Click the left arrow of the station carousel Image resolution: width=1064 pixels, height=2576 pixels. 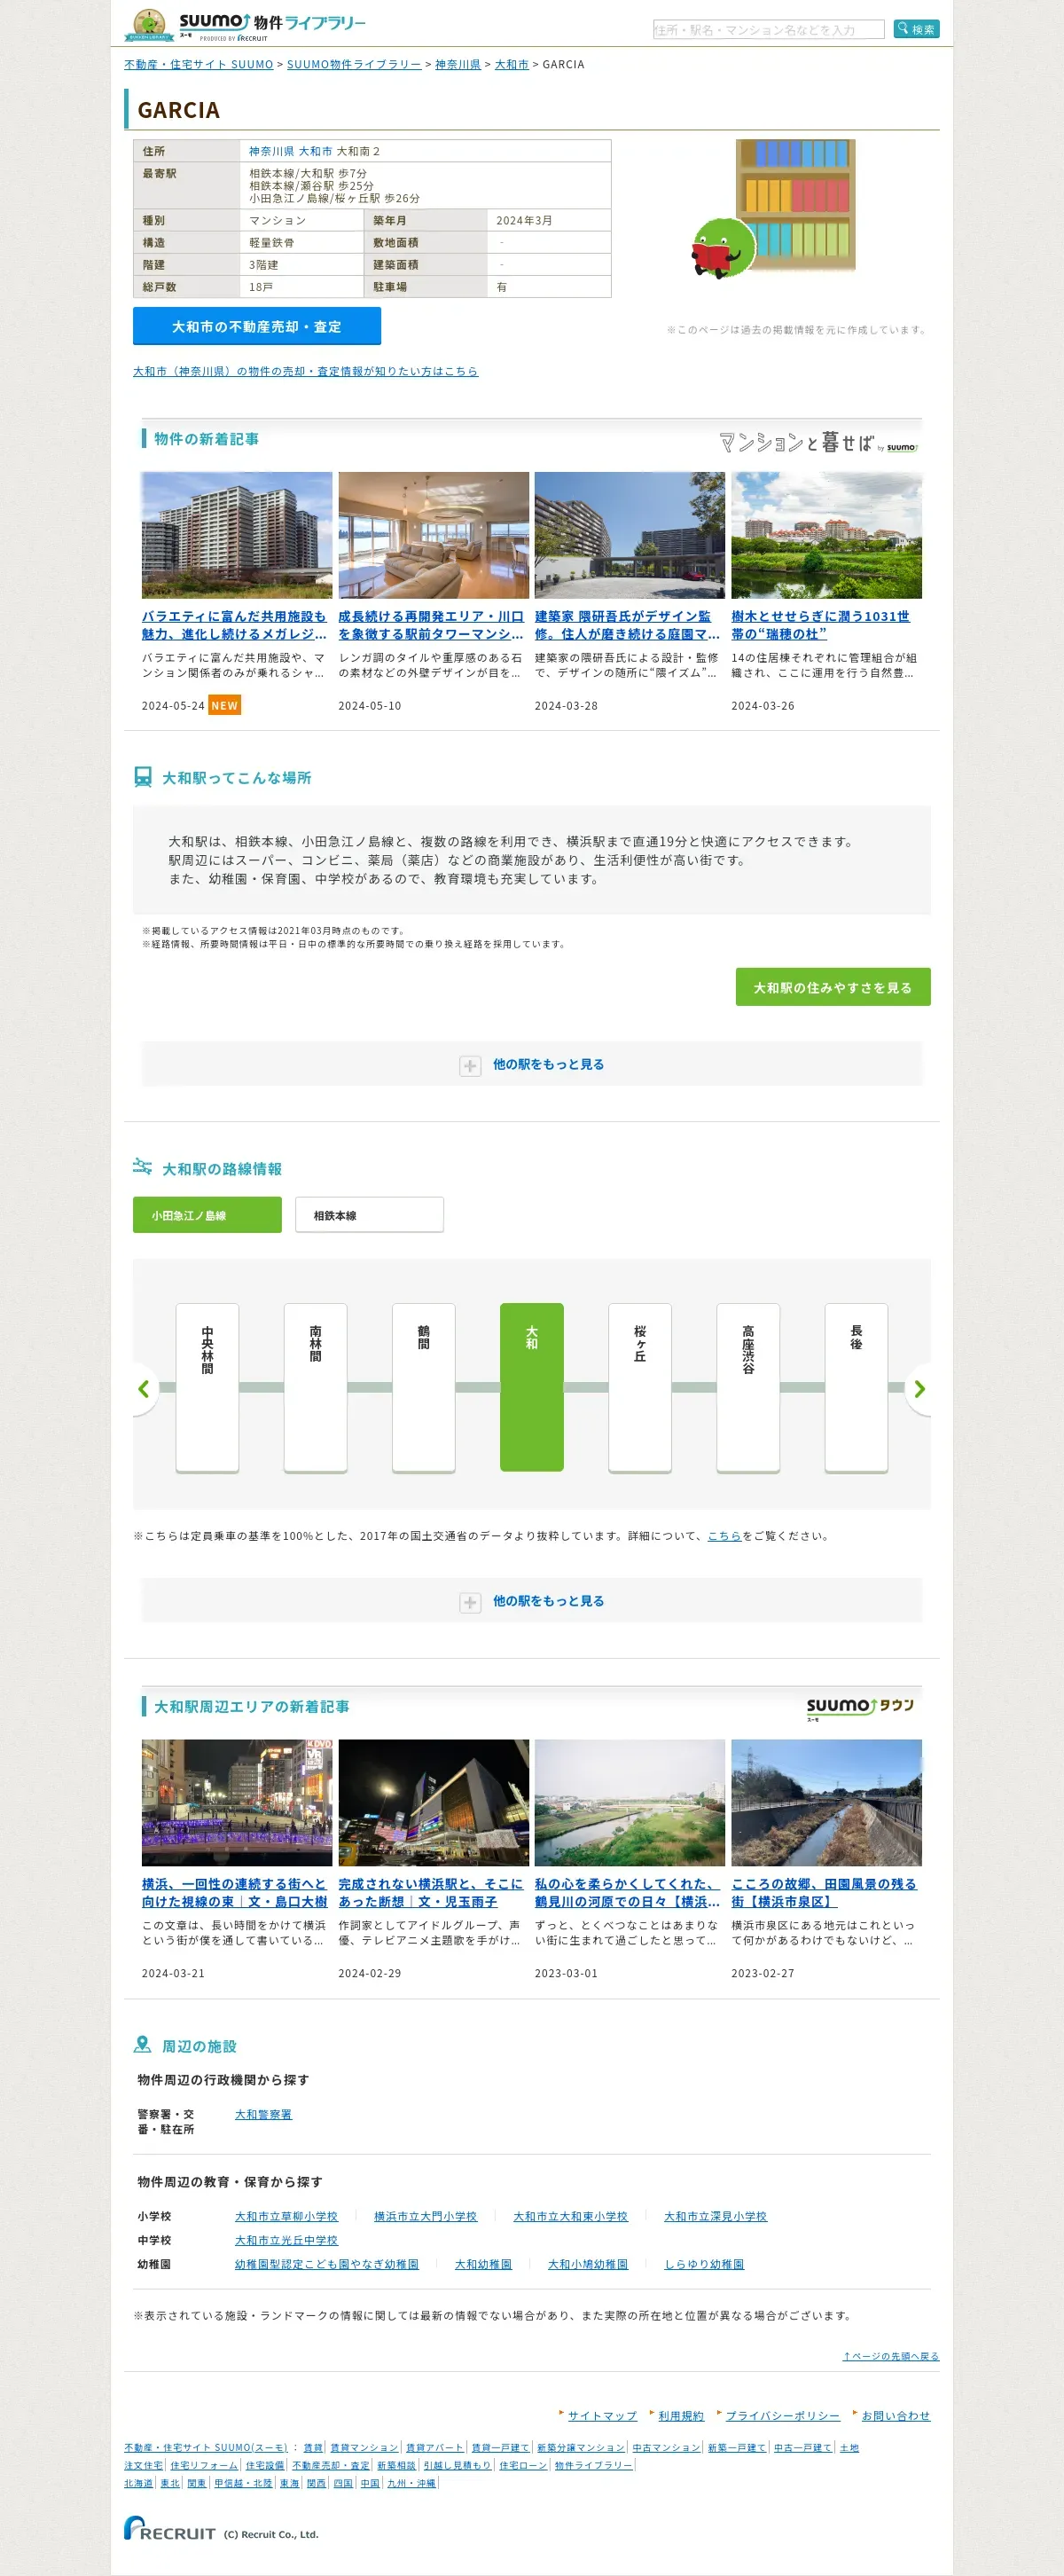click(x=144, y=1389)
